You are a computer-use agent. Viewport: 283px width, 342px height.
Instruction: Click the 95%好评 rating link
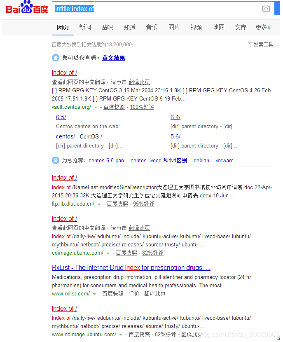(144, 204)
